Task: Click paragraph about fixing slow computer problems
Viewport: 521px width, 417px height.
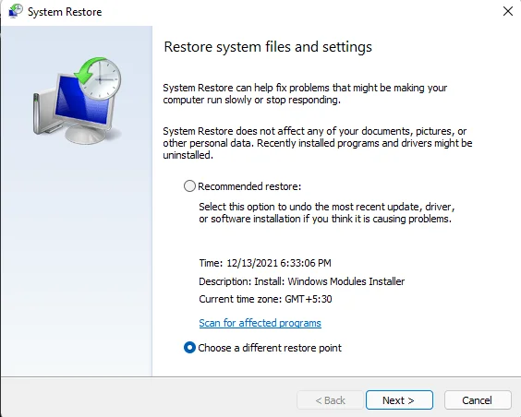Action: tap(305, 94)
